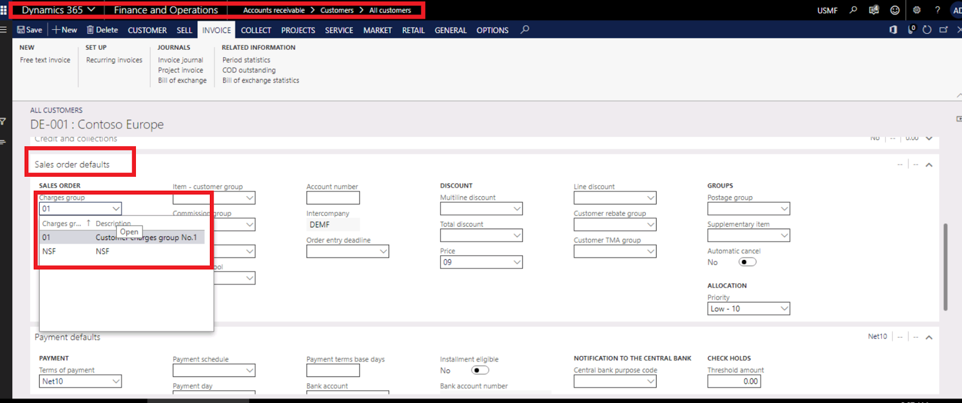
Task: Open in Microsoft Office icon
Action: click(893, 29)
